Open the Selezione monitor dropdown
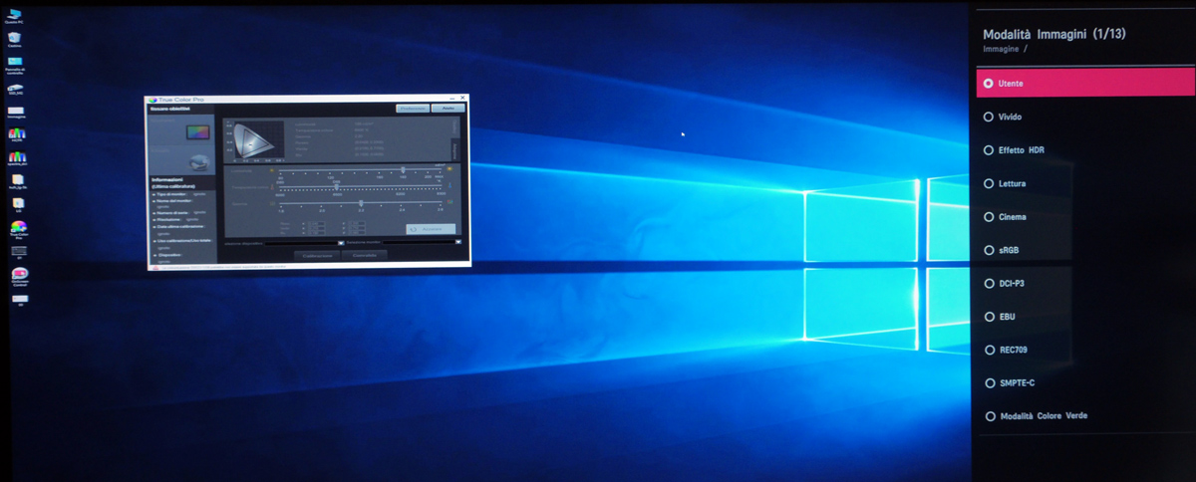This screenshot has width=1196, height=482. coord(423,242)
